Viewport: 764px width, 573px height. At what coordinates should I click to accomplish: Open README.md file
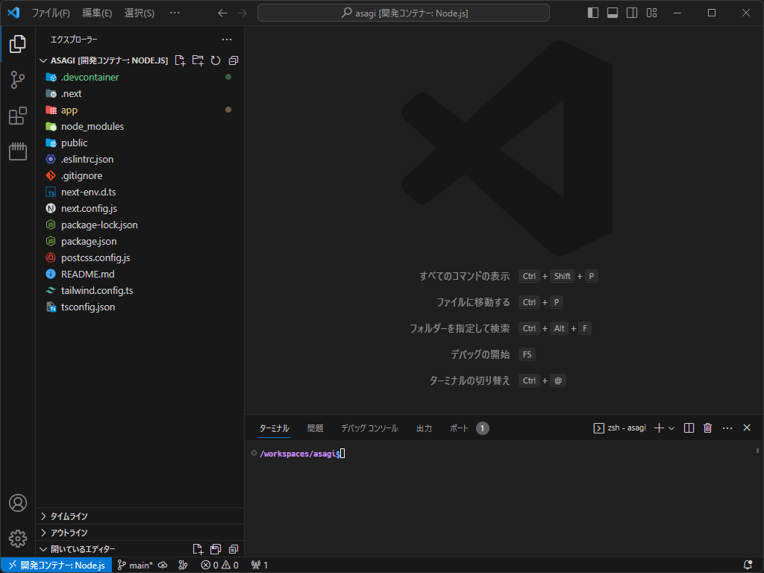coord(140,275)
